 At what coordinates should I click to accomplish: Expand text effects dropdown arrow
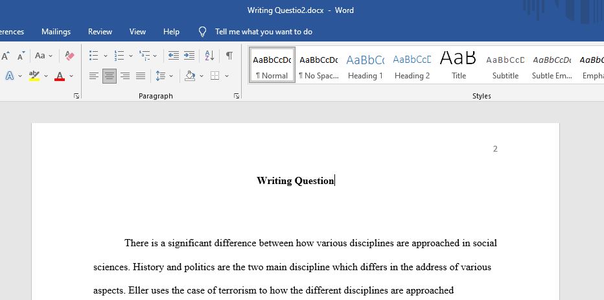pos(20,76)
